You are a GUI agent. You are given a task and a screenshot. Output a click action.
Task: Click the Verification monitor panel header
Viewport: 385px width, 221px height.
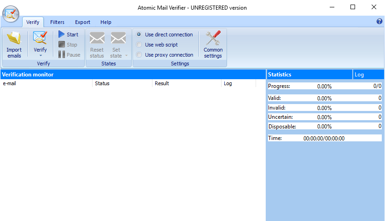133,75
